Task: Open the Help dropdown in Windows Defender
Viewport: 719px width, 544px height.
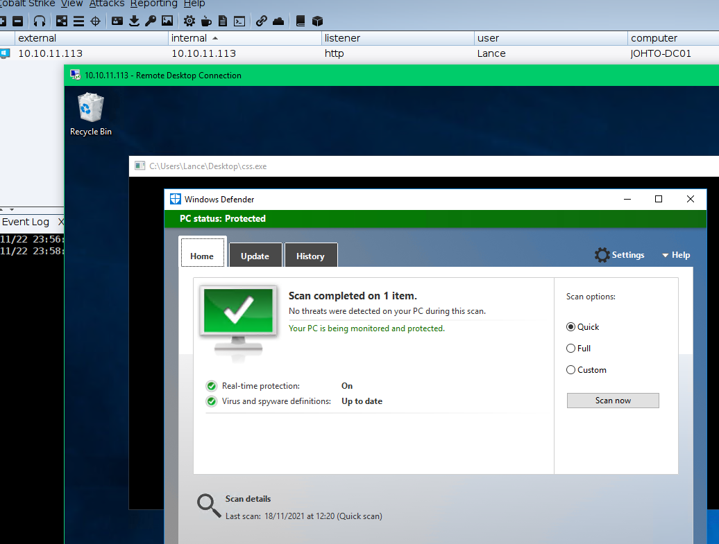Action: coord(676,255)
